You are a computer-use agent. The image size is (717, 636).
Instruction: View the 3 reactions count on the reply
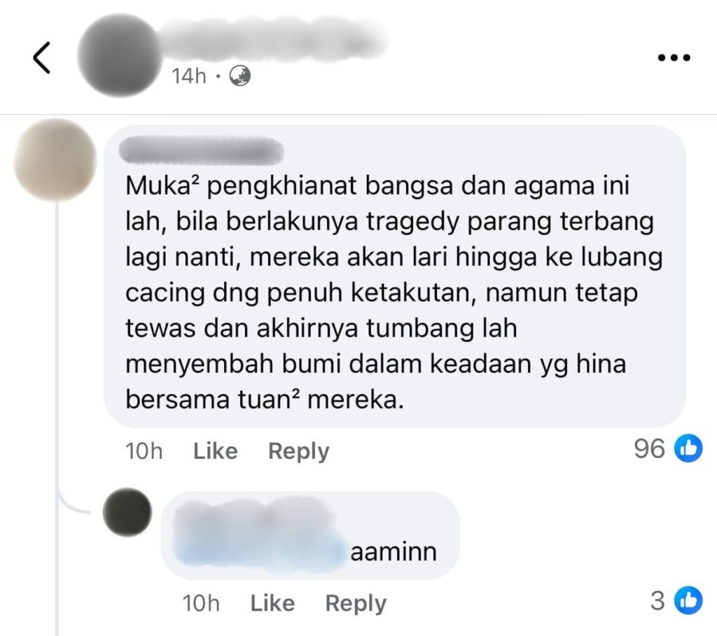[x=657, y=600]
